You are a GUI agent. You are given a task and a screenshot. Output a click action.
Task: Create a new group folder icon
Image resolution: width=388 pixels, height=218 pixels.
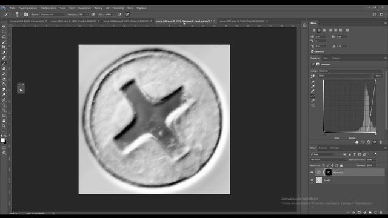(x=370, y=213)
